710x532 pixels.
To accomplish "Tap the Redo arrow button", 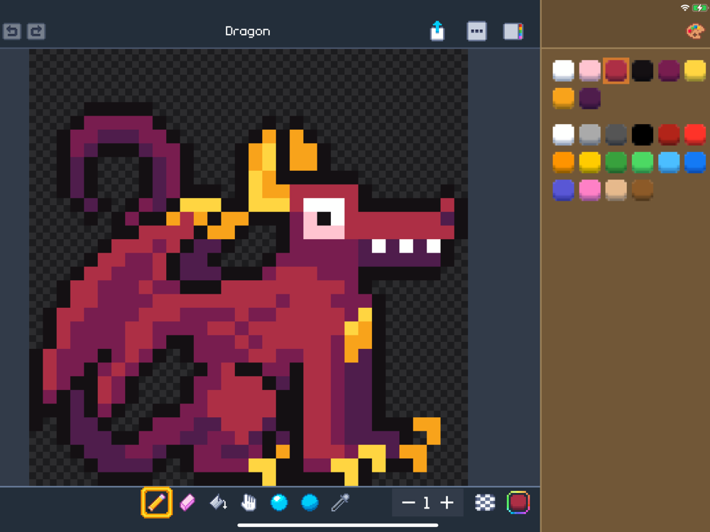I will 35,31.
